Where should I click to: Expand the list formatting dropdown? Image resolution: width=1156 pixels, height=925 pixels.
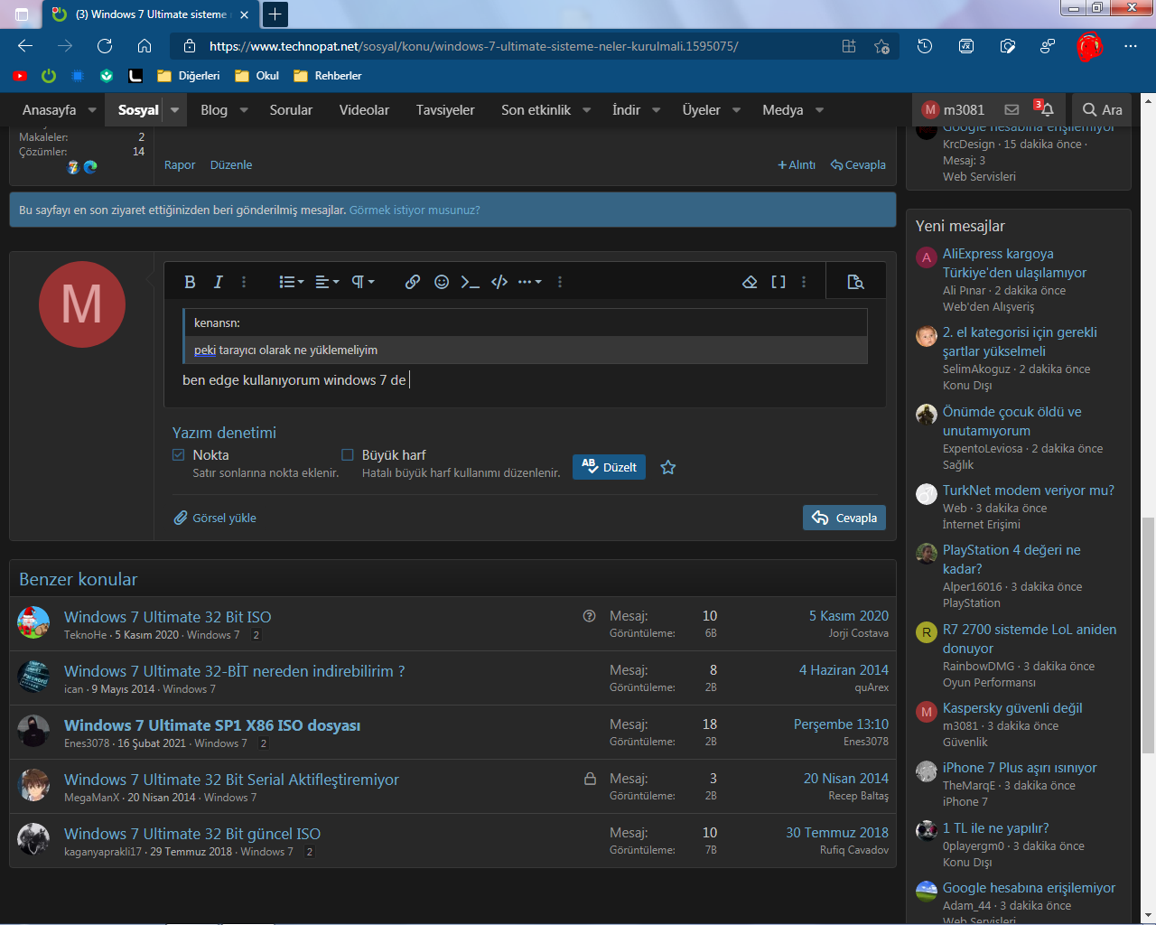point(291,282)
